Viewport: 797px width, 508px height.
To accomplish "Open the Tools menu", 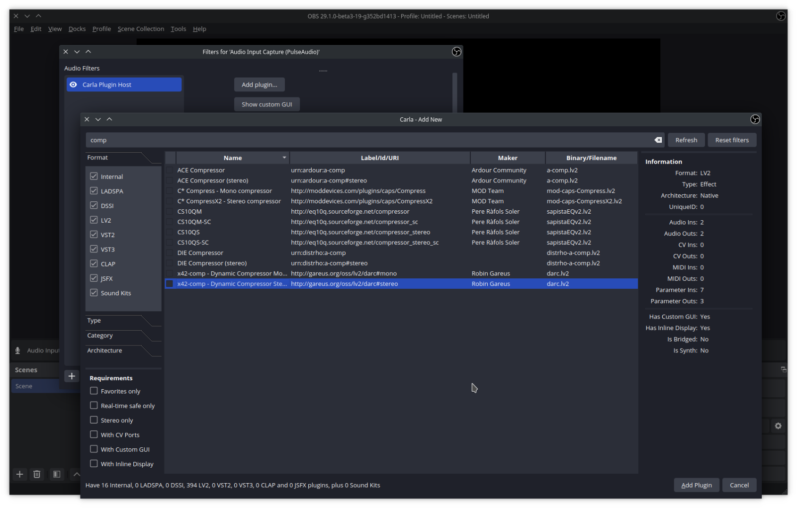I will click(178, 29).
